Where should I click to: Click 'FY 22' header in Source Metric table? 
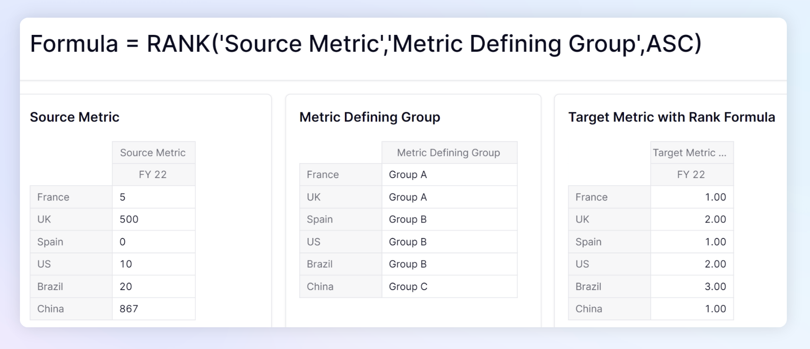pyautogui.click(x=154, y=174)
